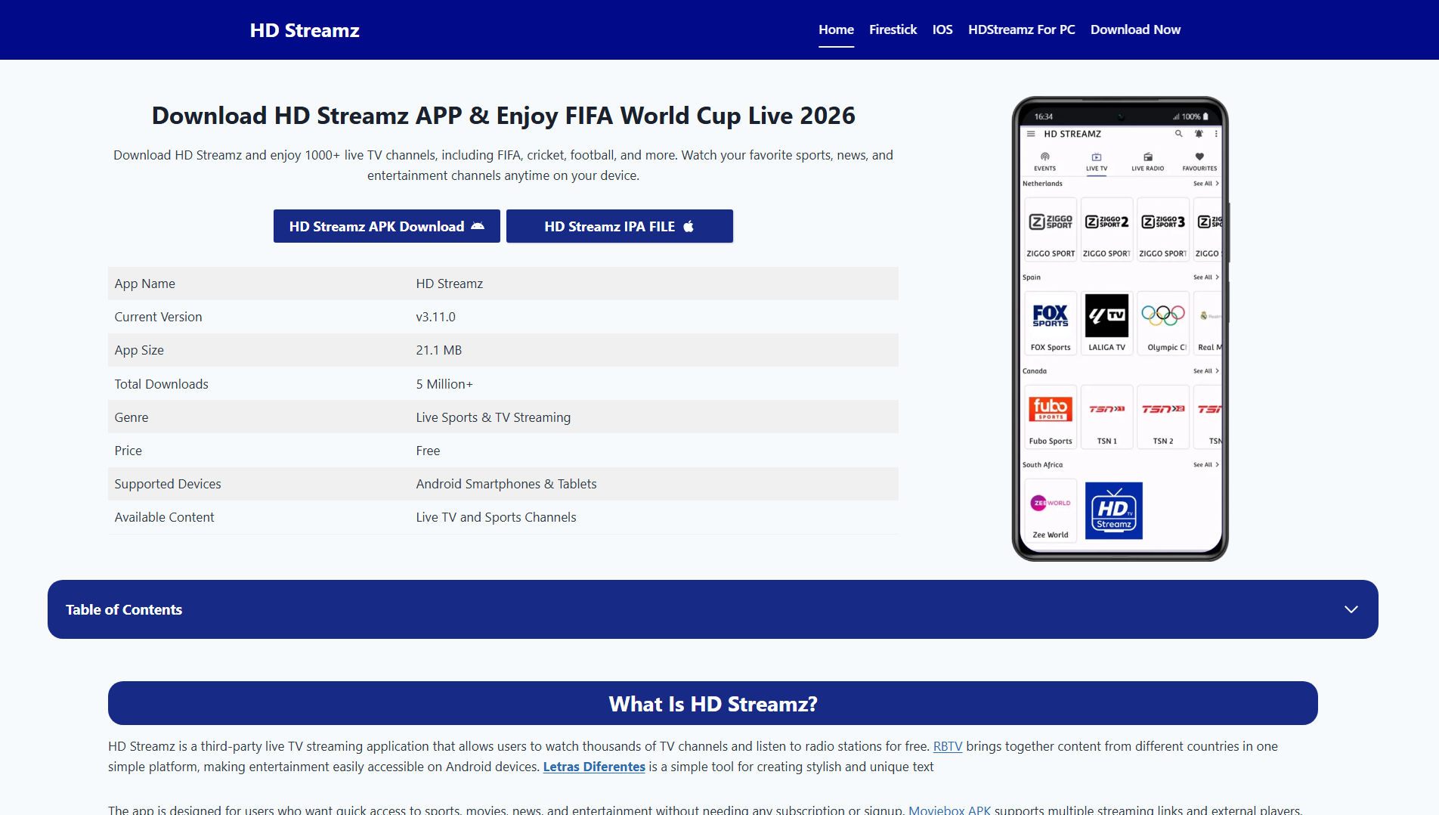Image resolution: width=1439 pixels, height=815 pixels.
Task: Click FOX Sports channel icon
Action: 1051,315
